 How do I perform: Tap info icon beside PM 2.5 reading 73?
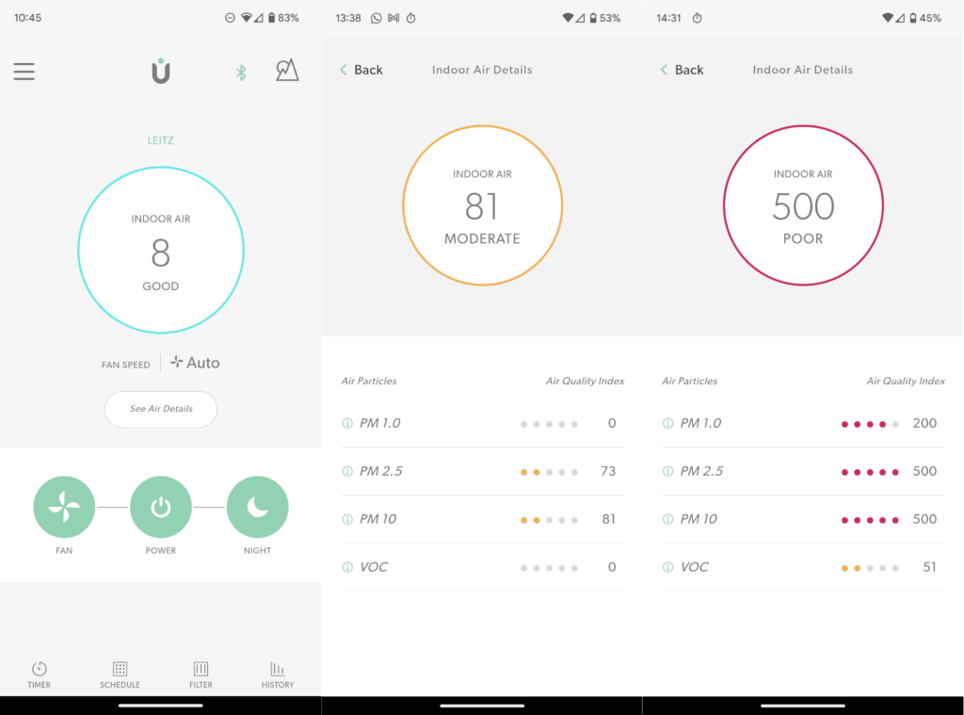coord(347,471)
